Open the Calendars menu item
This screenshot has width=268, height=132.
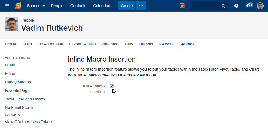102,6
